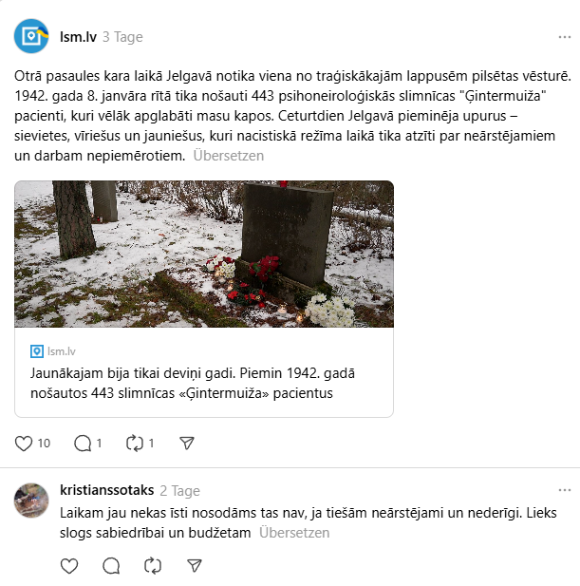Open the memorial gravestone photo
580x586 pixels.
pyautogui.click(x=204, y=255)
